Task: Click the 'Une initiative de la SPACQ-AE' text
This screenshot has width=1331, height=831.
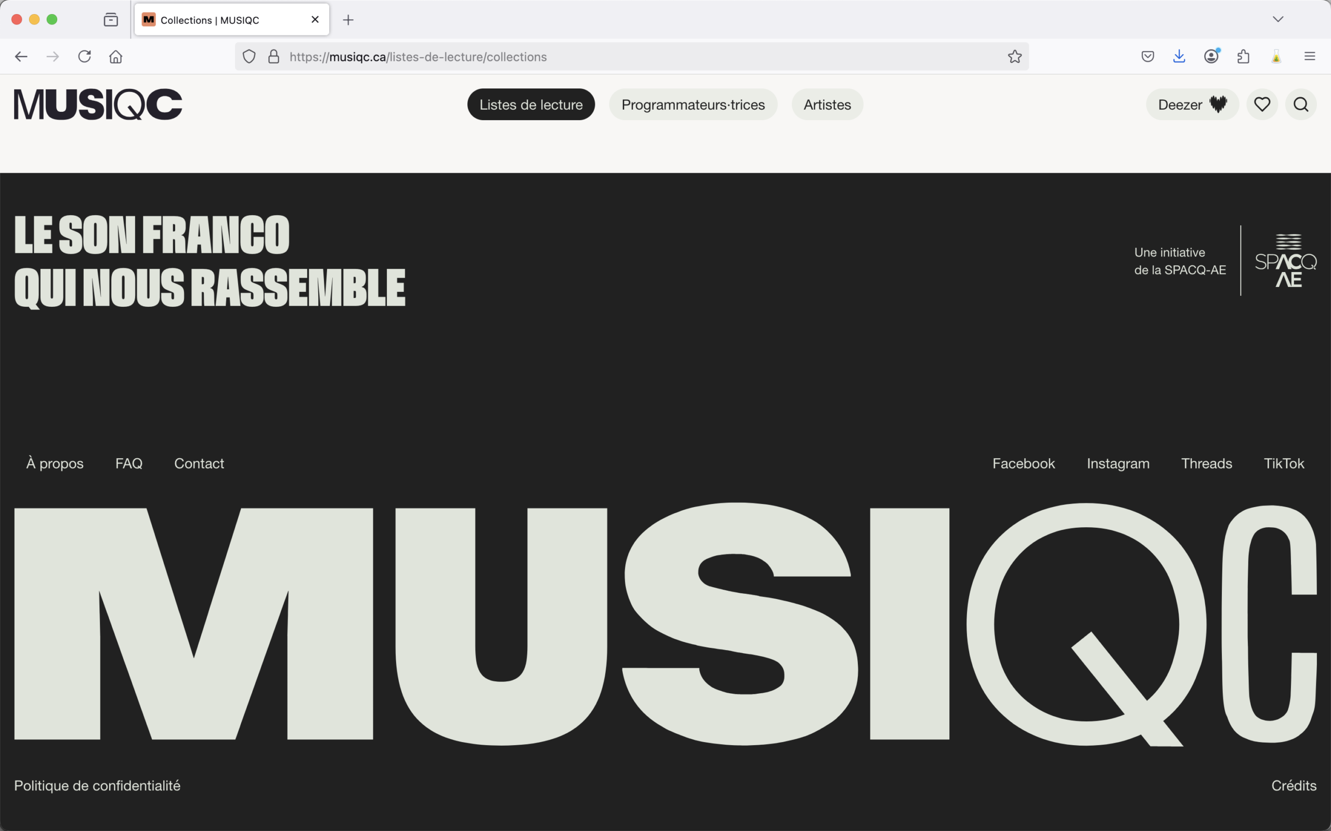Action: 1180,261
